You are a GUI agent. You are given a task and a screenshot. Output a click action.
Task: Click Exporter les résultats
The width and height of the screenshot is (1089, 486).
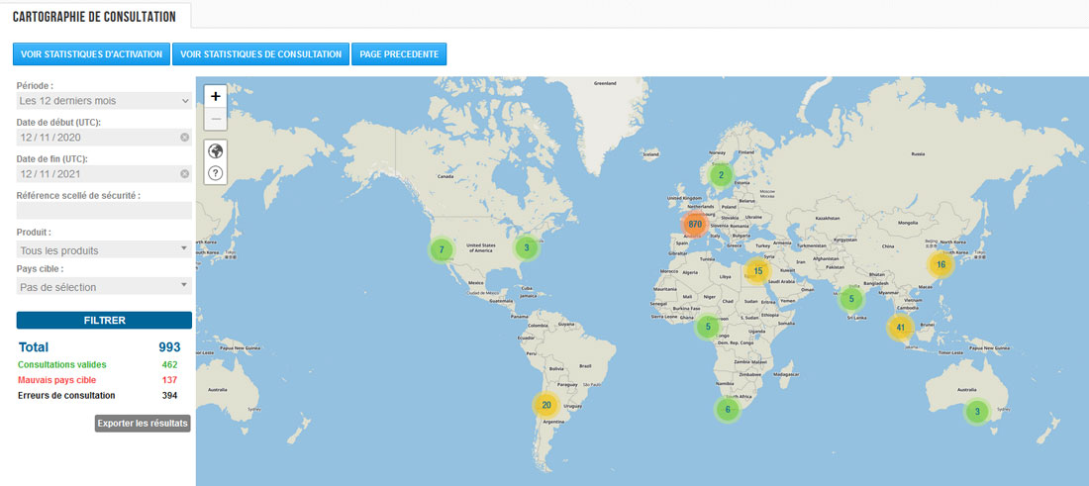[143, 424]
